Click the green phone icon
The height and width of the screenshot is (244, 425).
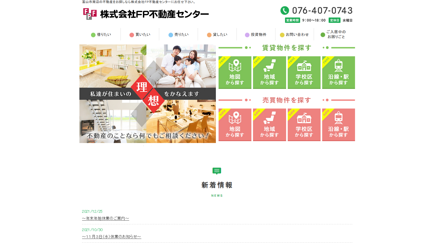coord(284,11)
